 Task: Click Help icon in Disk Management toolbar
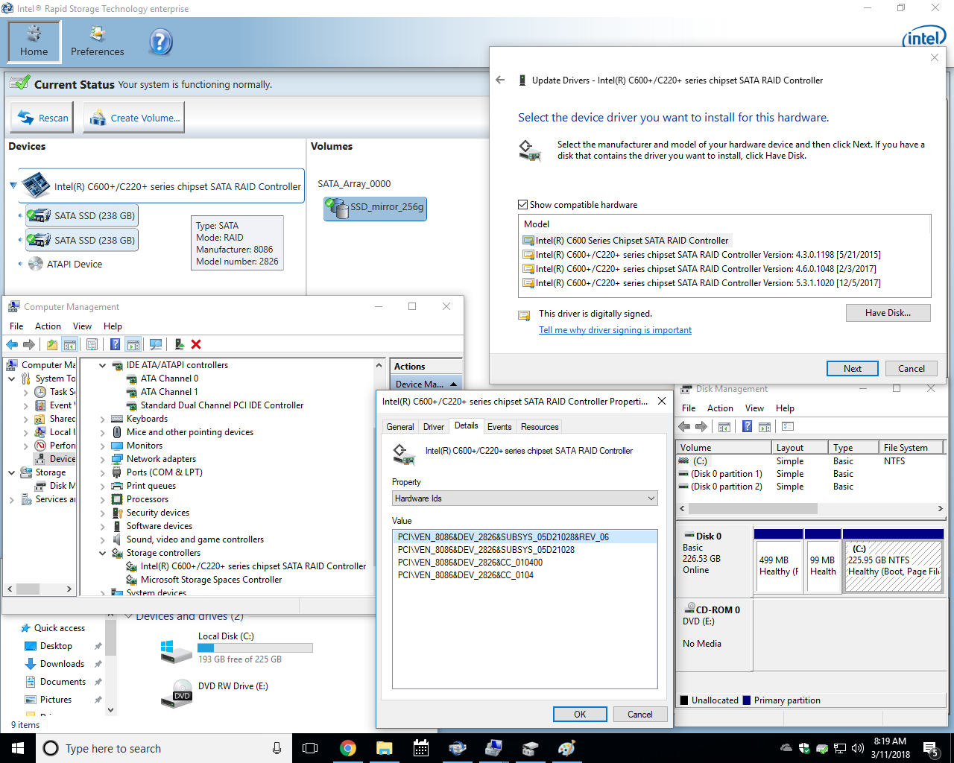click(747, 427)
